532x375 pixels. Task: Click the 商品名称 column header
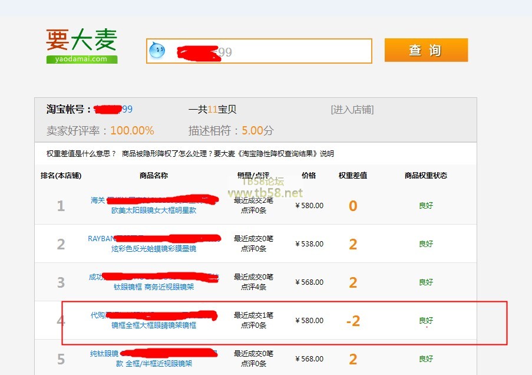tap(154, 176)
